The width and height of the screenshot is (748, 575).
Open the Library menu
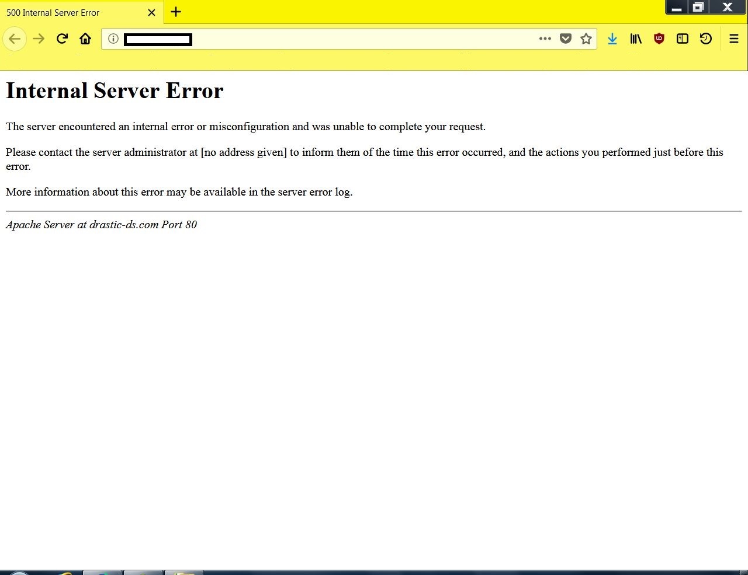pyautogui.click(x=636, y=39)
